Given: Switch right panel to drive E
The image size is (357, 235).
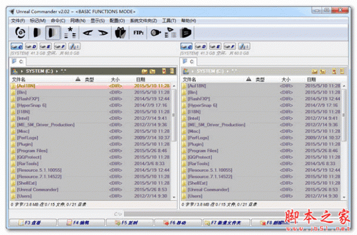Looking at the screenshot, I should 215,46.
